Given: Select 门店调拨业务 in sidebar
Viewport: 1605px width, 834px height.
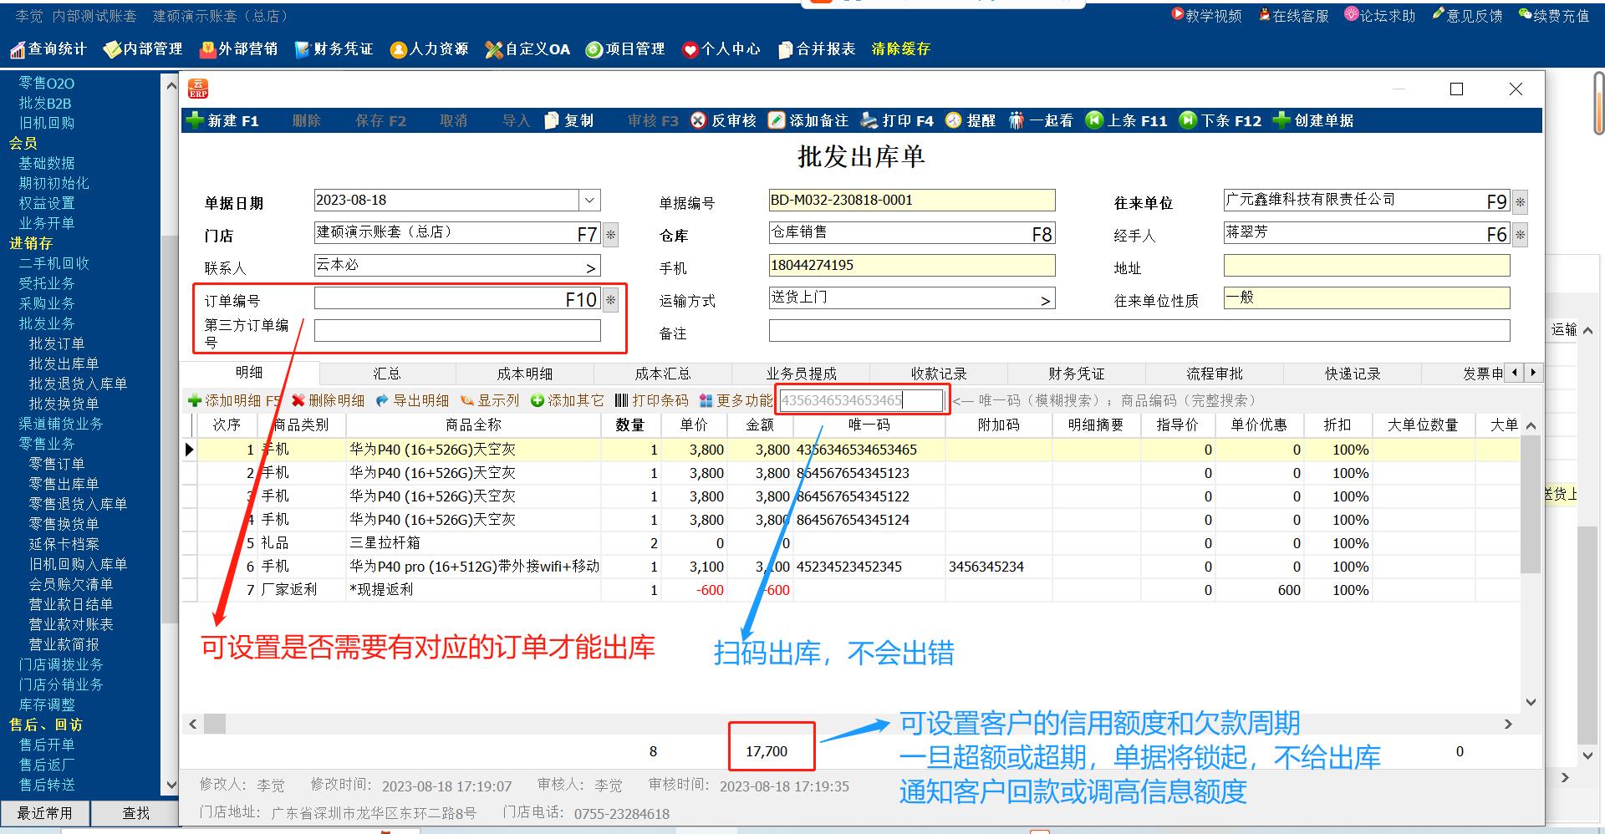Looking at the screenshot, I should [61, 664].
